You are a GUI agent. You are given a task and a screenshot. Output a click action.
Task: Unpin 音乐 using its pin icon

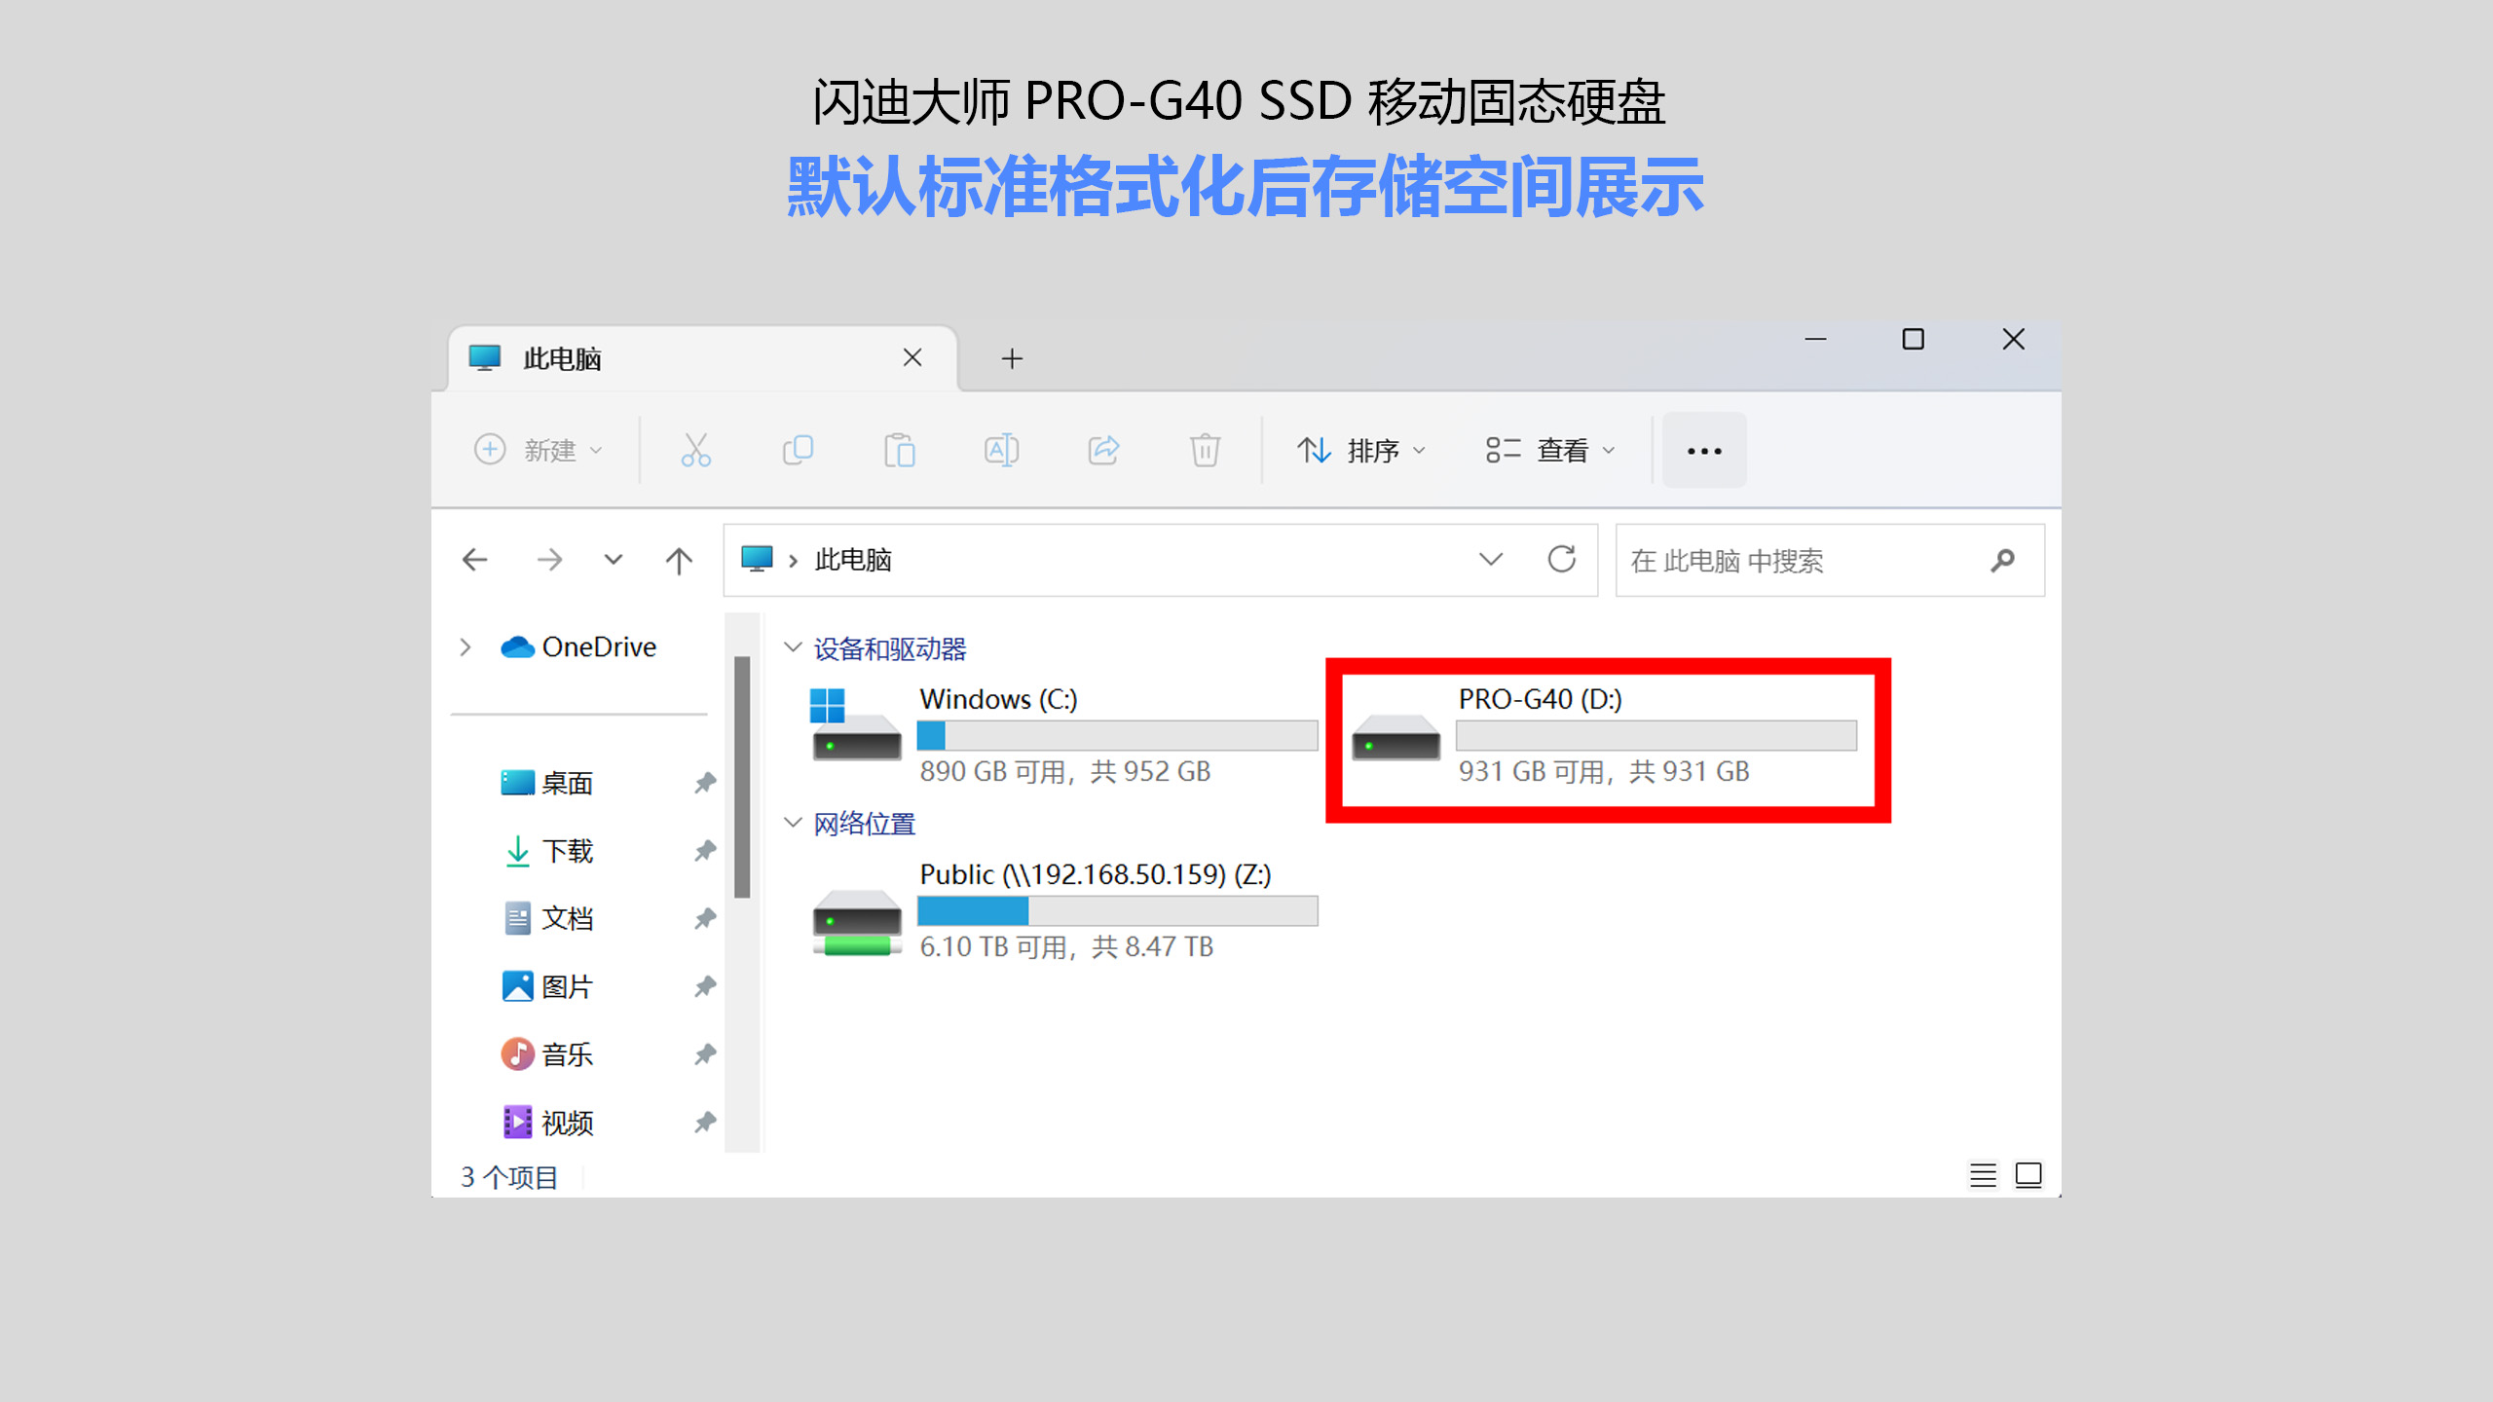(x=705, y=1053)
